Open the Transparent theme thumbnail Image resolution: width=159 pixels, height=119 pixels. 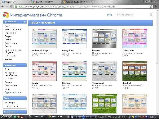click(x=104, y=71)
